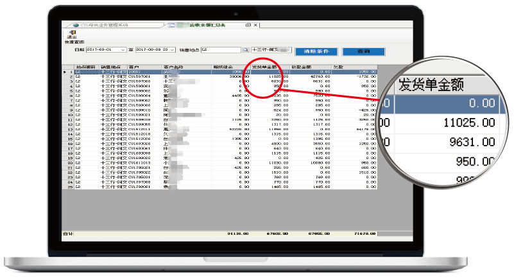Screen dimensions: 514x279
Task: Click 11030.00 in row 20
Action: coord(278,163)
